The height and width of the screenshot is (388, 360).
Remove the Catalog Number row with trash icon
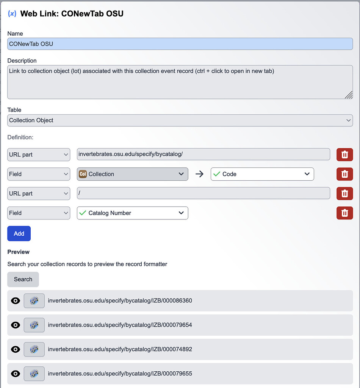[x=344, y=213]
